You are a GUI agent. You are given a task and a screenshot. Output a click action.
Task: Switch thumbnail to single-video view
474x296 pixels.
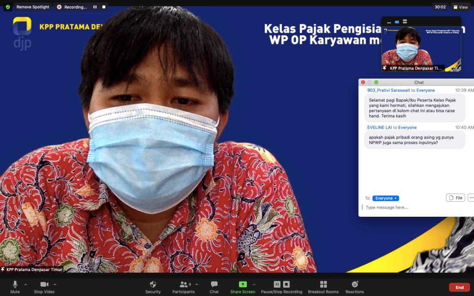(x=397, y=22)
